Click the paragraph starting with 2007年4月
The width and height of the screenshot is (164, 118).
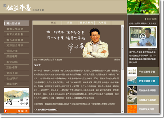76,84
